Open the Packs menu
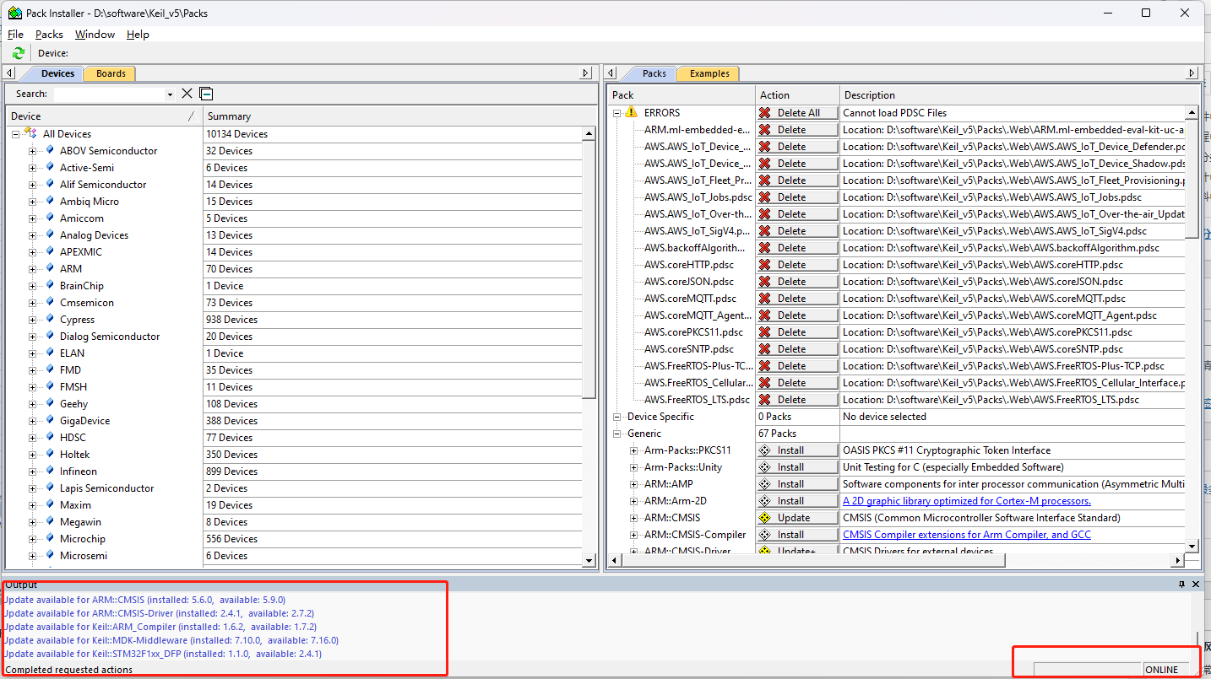This screenshot has height=679, width=1211. click(x=49, y=34)
